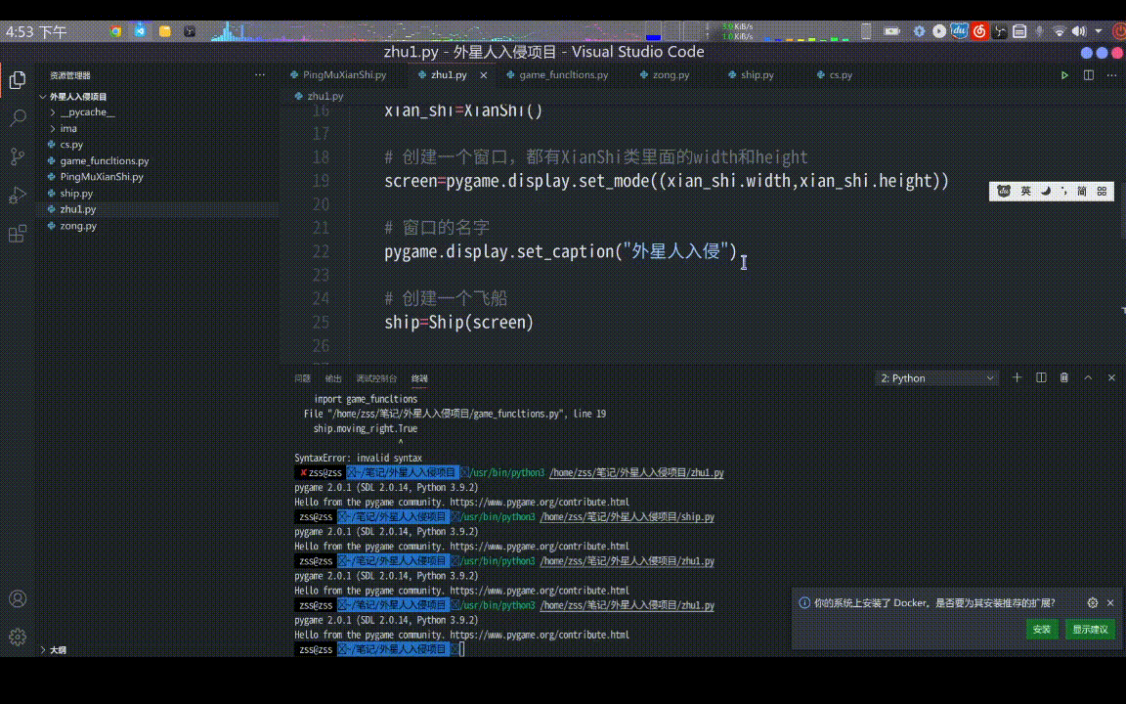Open Run and Debug view in activity bar

tap(18, 195)
